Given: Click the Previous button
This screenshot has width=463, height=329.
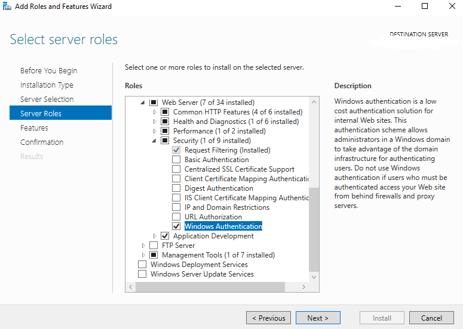Looking at the screenshot, I should [x=268, y=318].
